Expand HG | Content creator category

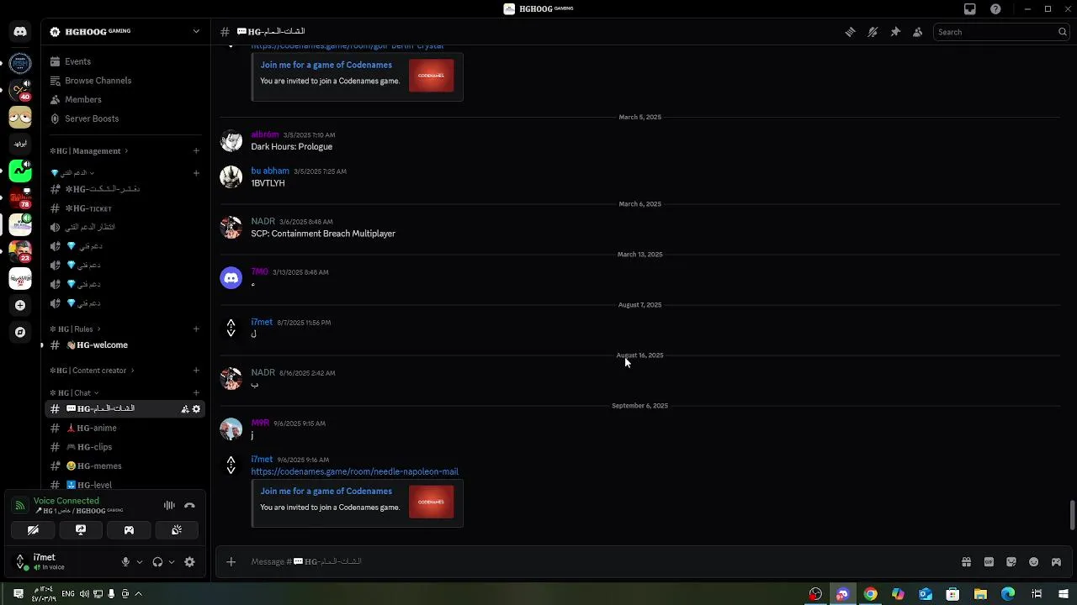click(92, 371)
